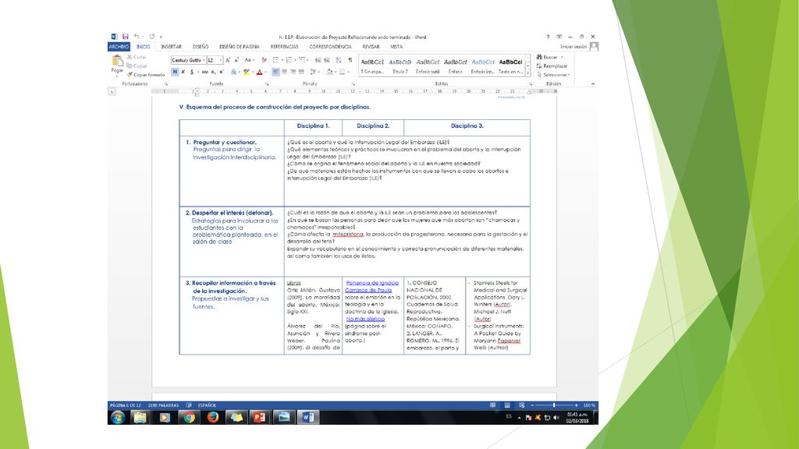This screenshot has width=799, height=449.
Task: Switch to the DISEÑO tab
Action: [x=201, y=47]
